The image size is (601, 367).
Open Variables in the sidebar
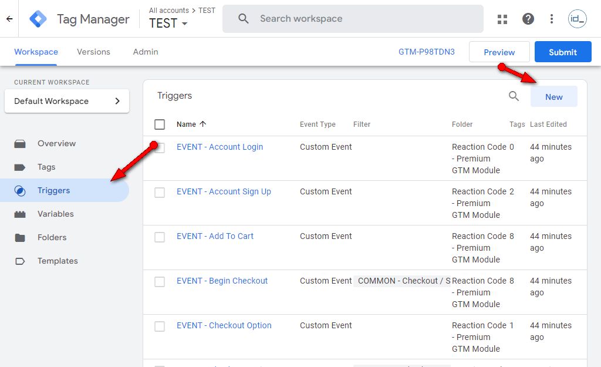point(56,214)
